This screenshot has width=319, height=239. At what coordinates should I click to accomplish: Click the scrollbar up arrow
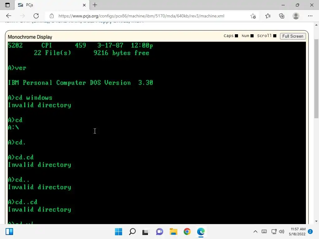point(316,25)
